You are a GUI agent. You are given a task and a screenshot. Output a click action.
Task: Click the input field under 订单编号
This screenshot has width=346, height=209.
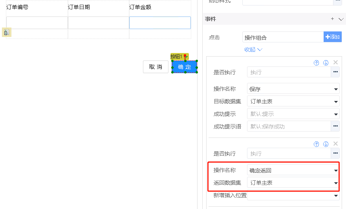[37, 23]
